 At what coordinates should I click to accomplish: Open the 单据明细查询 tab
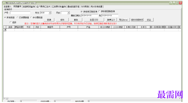point(29,7)
